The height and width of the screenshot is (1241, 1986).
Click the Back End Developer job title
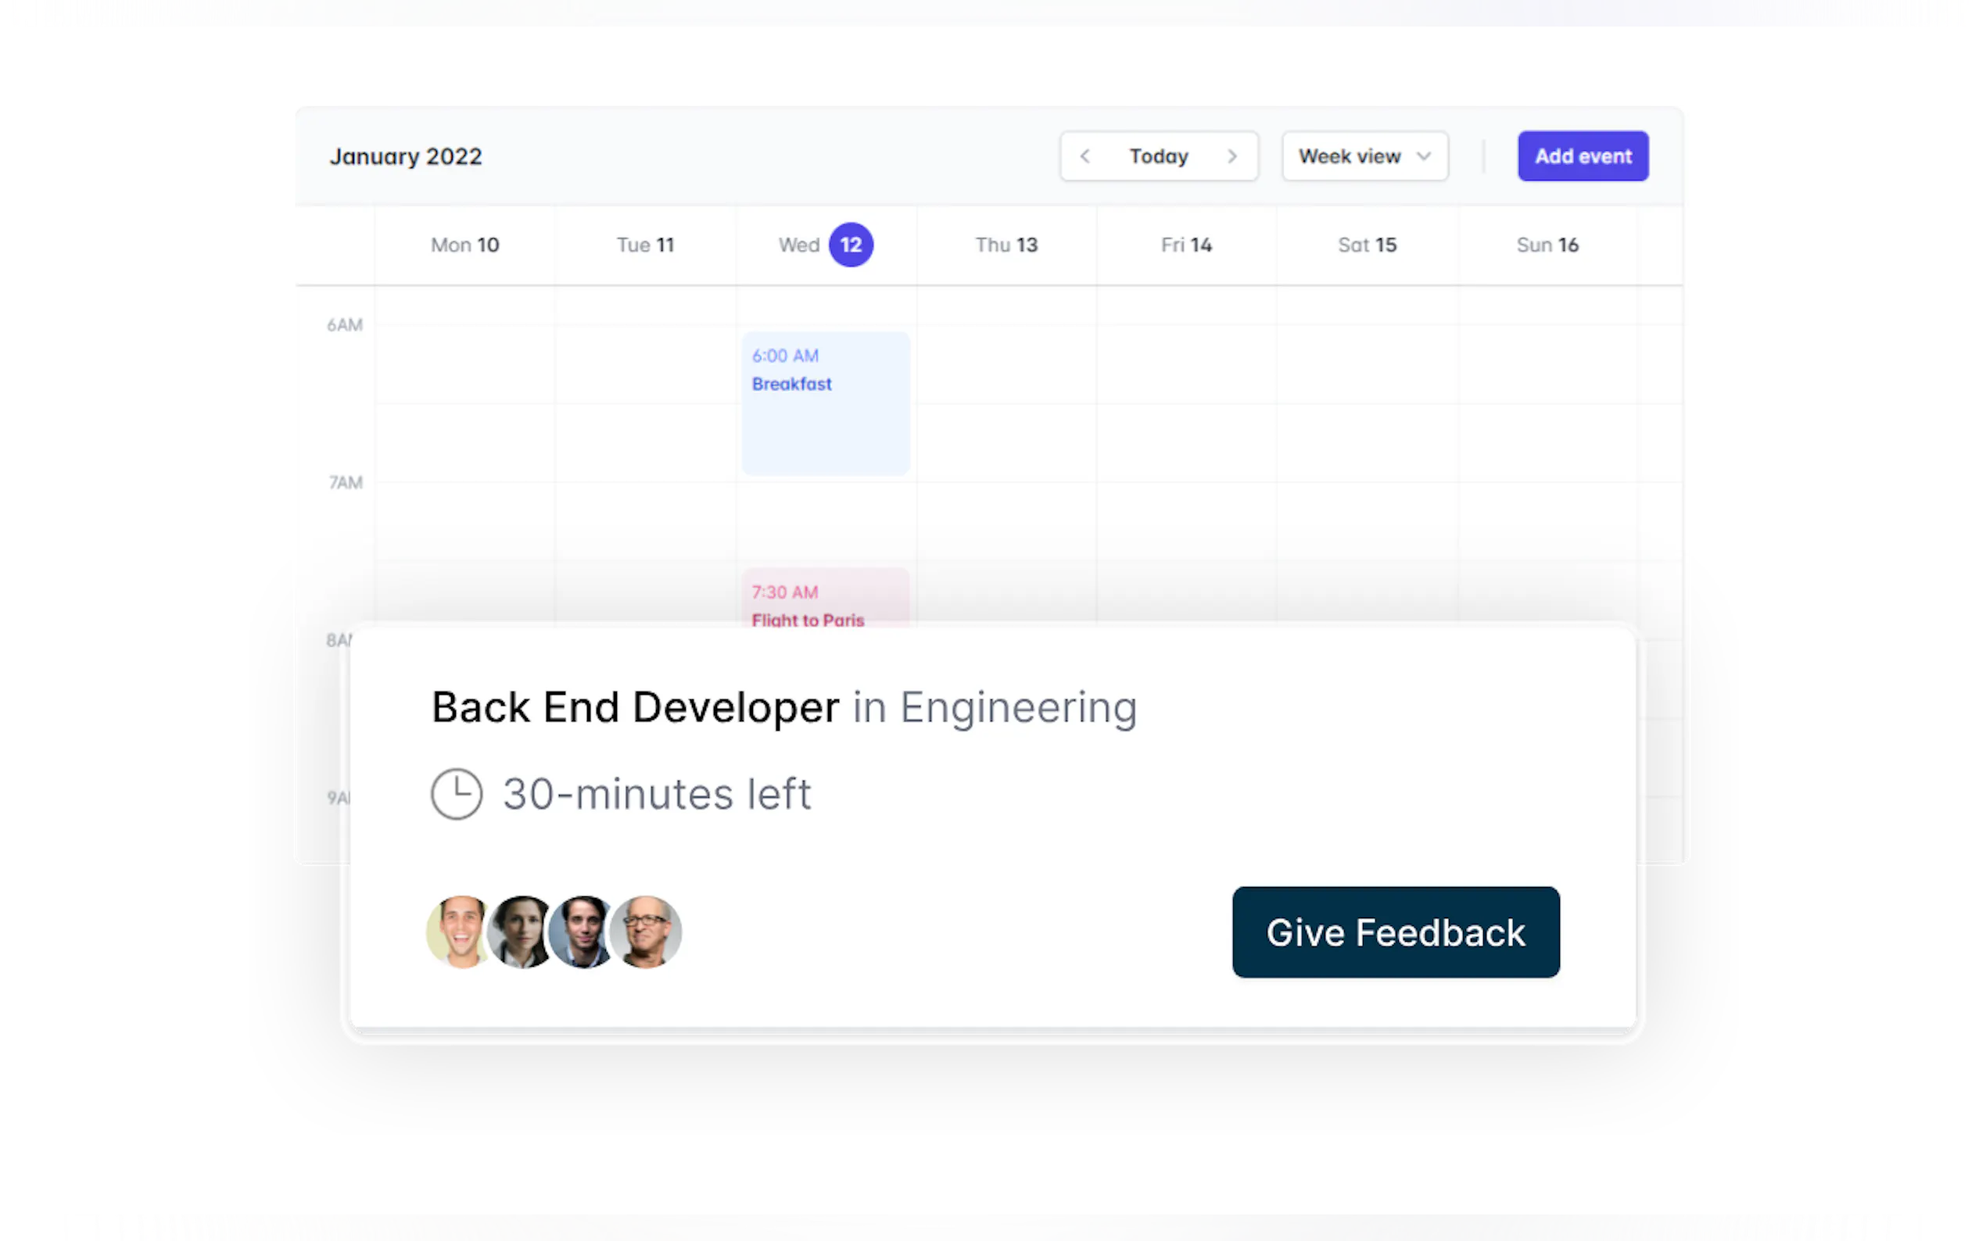(x=635, y=706)
